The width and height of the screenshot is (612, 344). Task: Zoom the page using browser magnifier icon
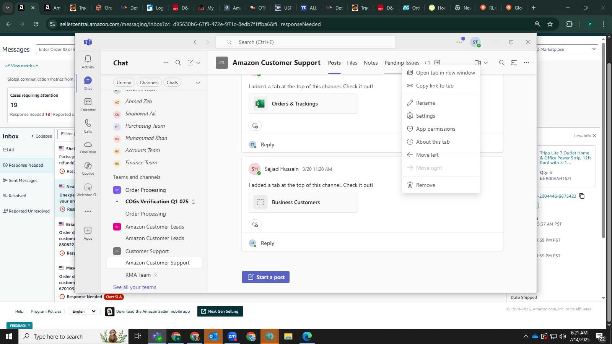(x=537, y=24)
